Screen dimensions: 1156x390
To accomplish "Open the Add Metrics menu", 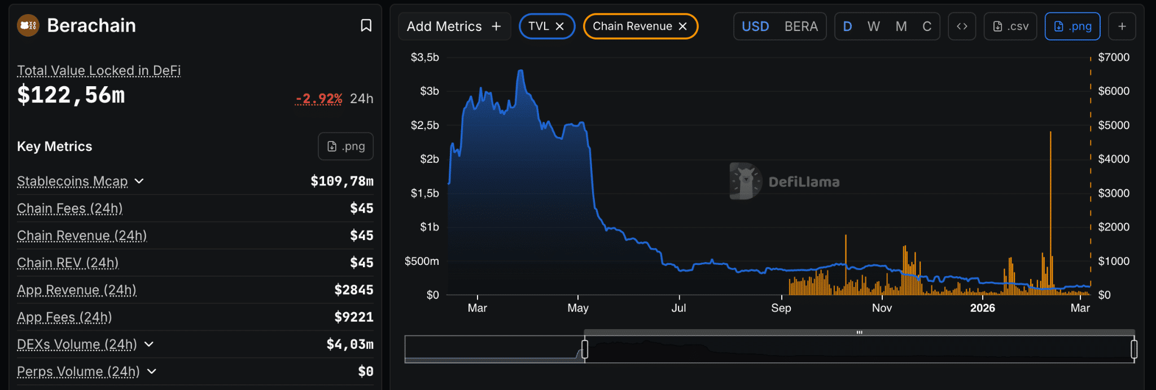I will [454, 26].
